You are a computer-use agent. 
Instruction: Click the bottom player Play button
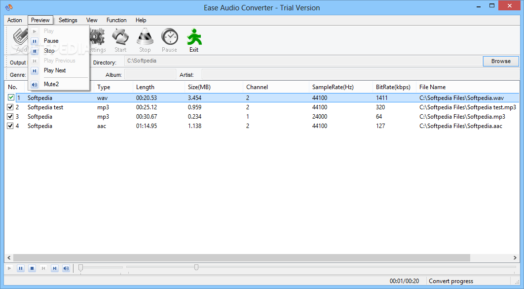[9, 268]
